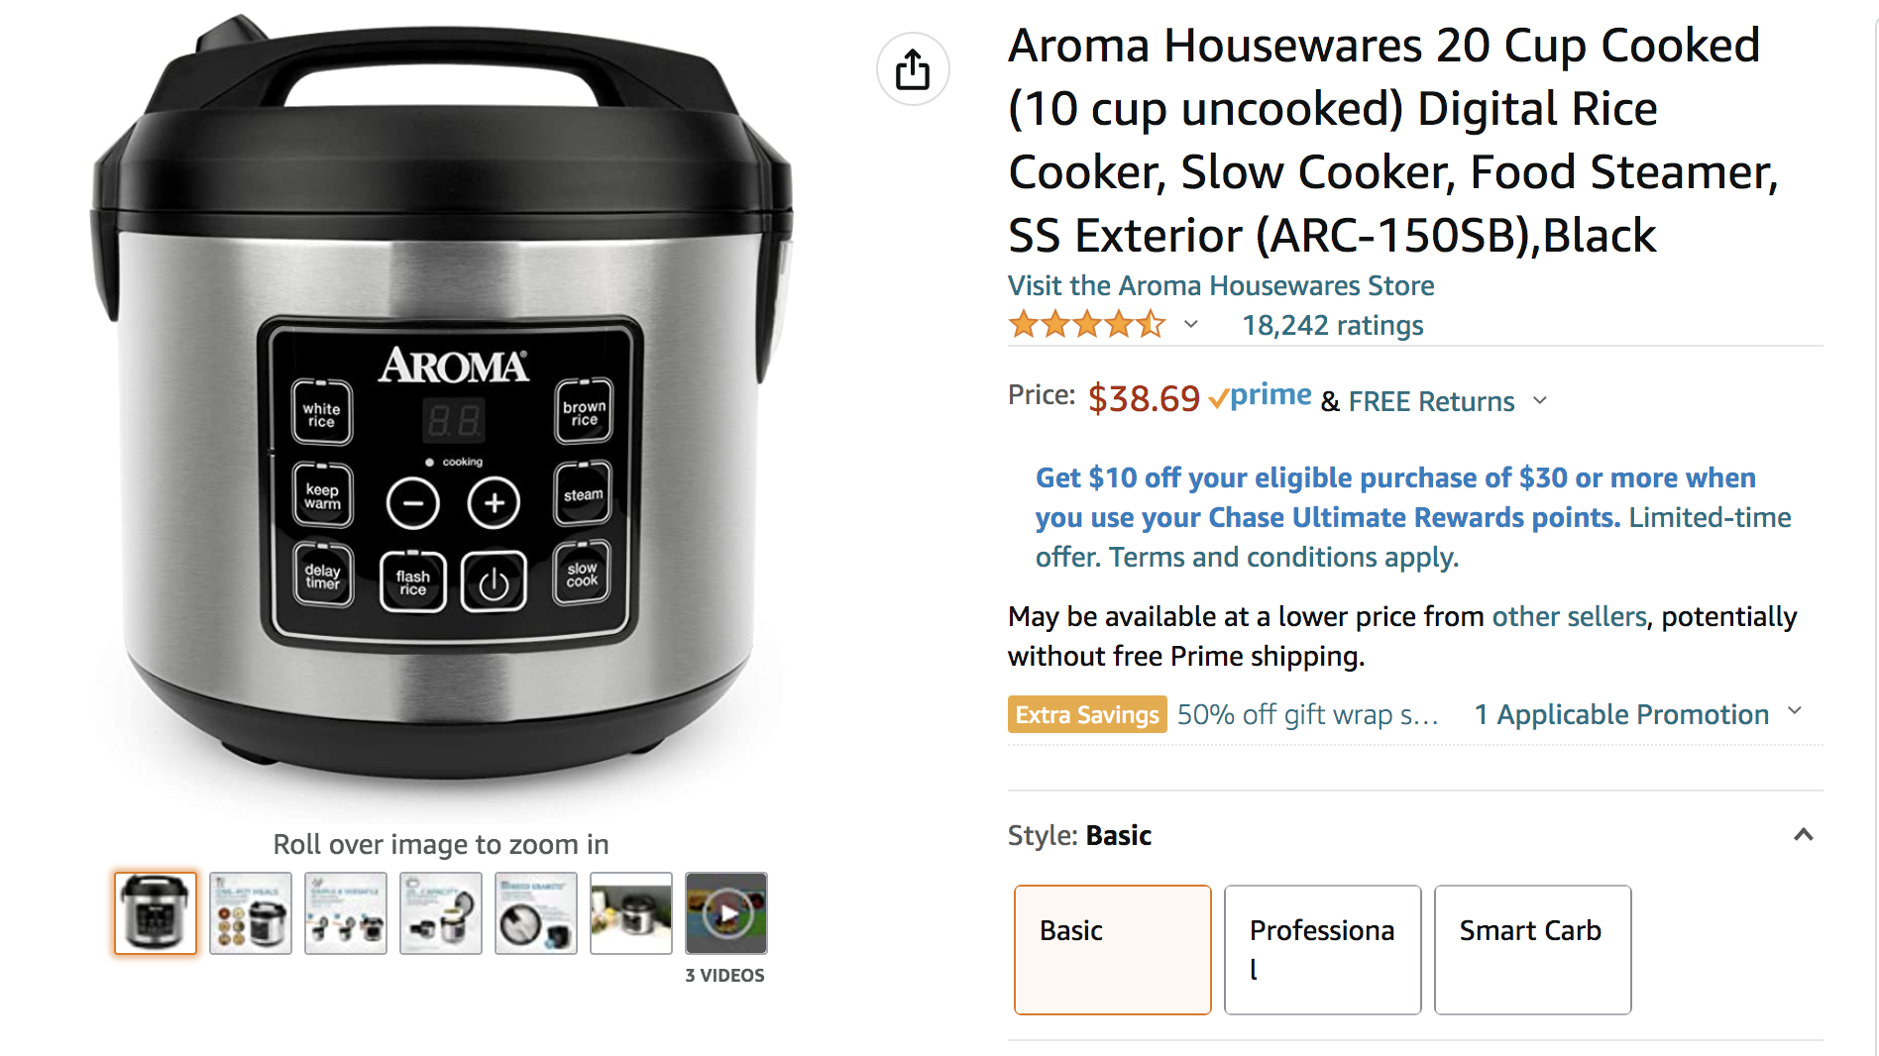View the third product image thumbnail
1879x1056 pixels.
[346, 913]
